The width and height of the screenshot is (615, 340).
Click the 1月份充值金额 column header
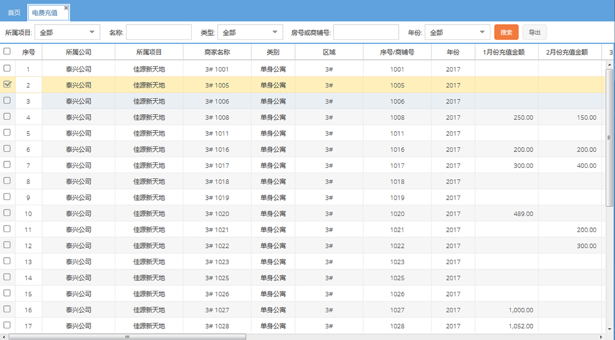click(x=507, y=52)
